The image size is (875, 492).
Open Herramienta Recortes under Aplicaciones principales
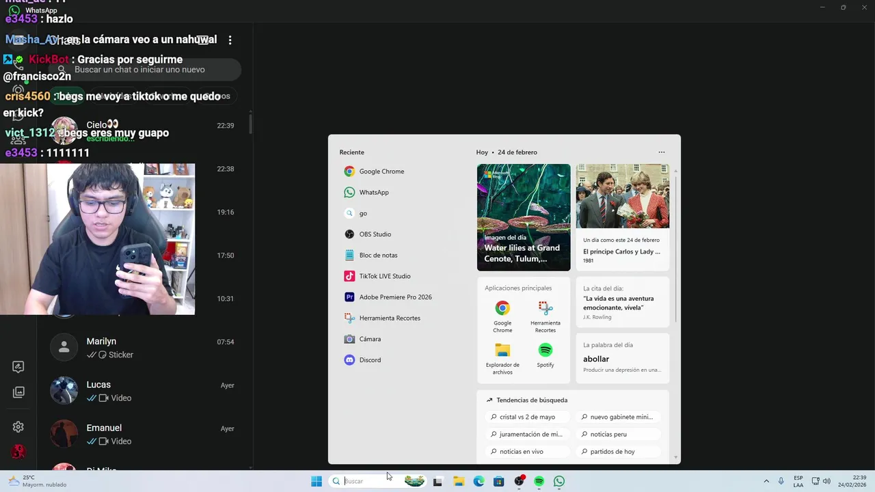coord(545,317)
